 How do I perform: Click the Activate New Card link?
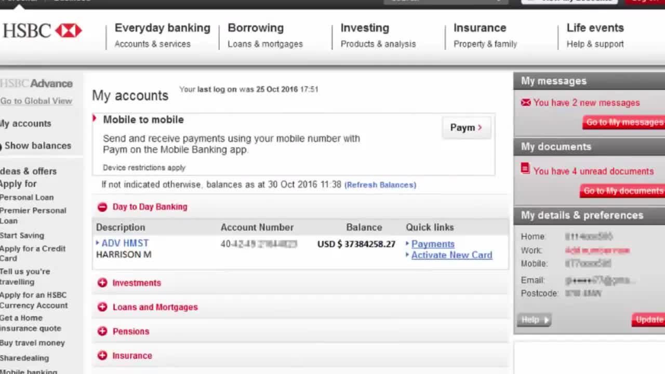[451, 255]
